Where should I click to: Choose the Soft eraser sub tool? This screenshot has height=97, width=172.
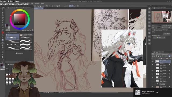26,38
